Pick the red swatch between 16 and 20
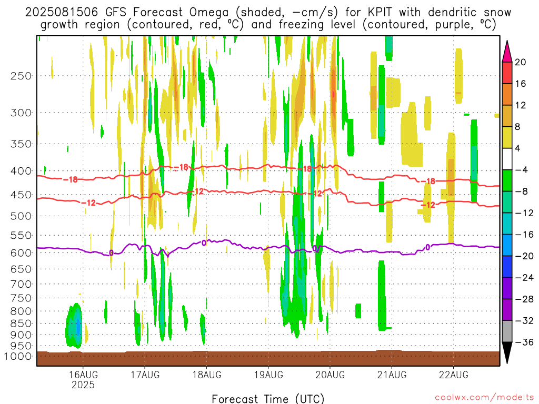Image resolution: width=539 pixels, height=404 pixels. click(x=507, y=73)
